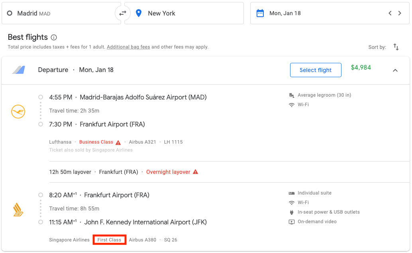Click the average legroom seat icon

click(x=291, y=95)
